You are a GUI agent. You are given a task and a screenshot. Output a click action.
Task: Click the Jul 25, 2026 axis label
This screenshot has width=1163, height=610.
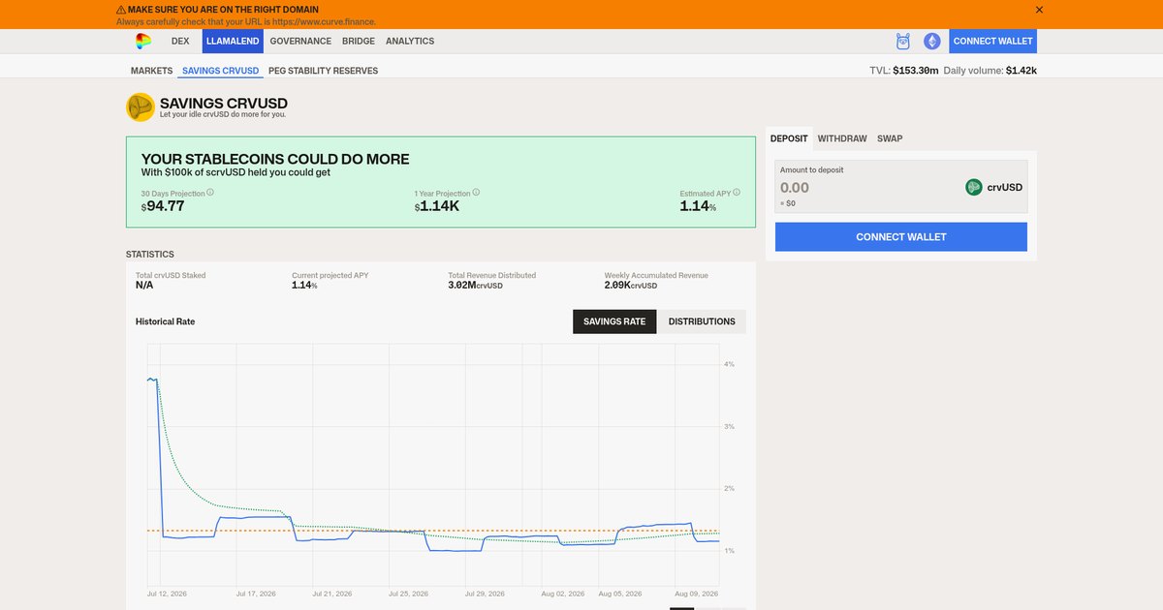click(x=410, y=594)
